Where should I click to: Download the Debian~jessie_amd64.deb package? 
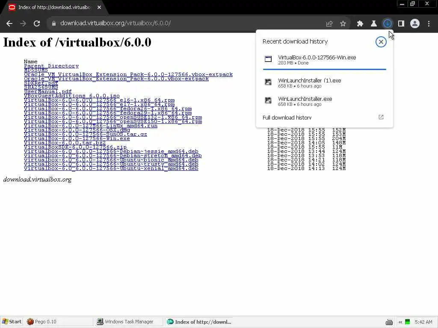pyautogui.click(x=111, y=152)
